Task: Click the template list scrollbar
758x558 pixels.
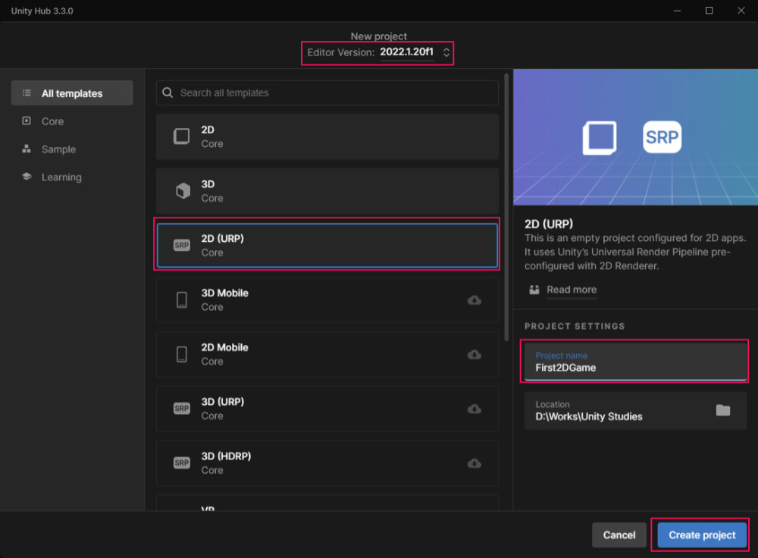Action: click(x=506, y=207)
